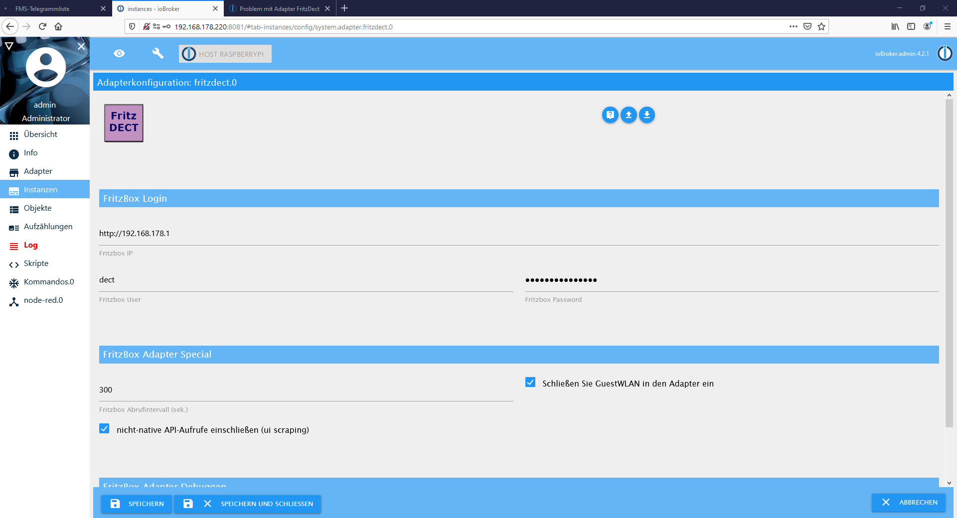Click the Host Raspberrypi button
The height and width of the screenshot is (518, 957).
pyautogui.click(x=225, y=54)
